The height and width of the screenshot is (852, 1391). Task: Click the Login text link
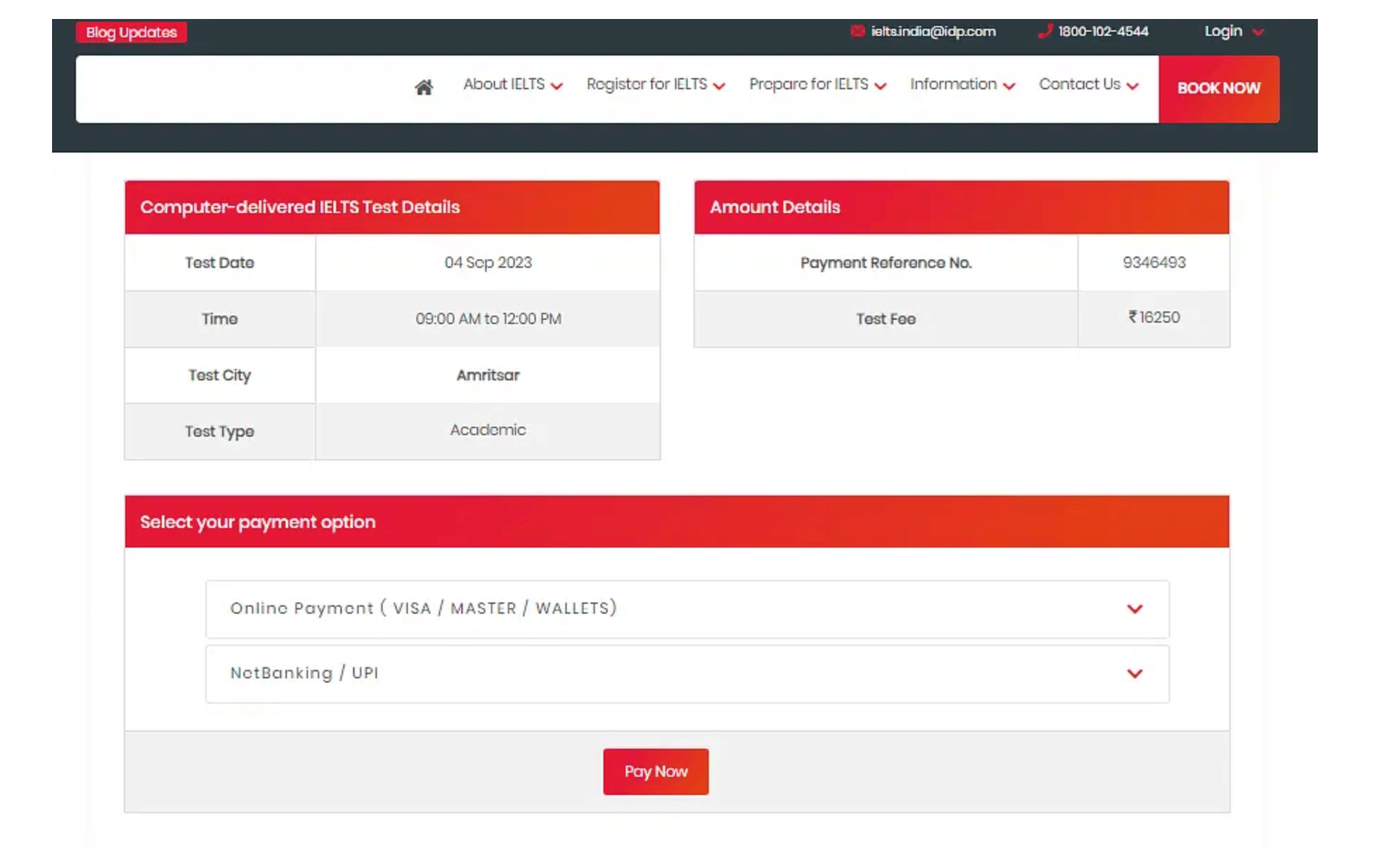(x=1223, y=31)
